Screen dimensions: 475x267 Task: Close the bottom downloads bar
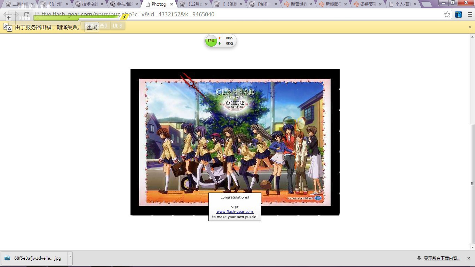[x=468, y=258]
